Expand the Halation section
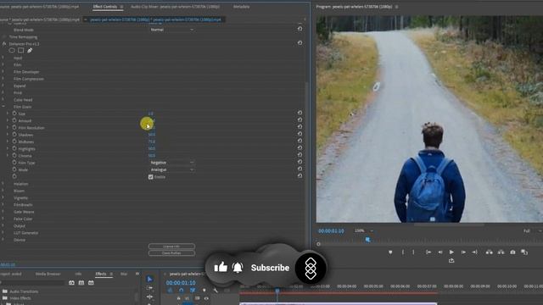Screen dimensions: 543x305 pyautogui.click(x=3, y=184)
